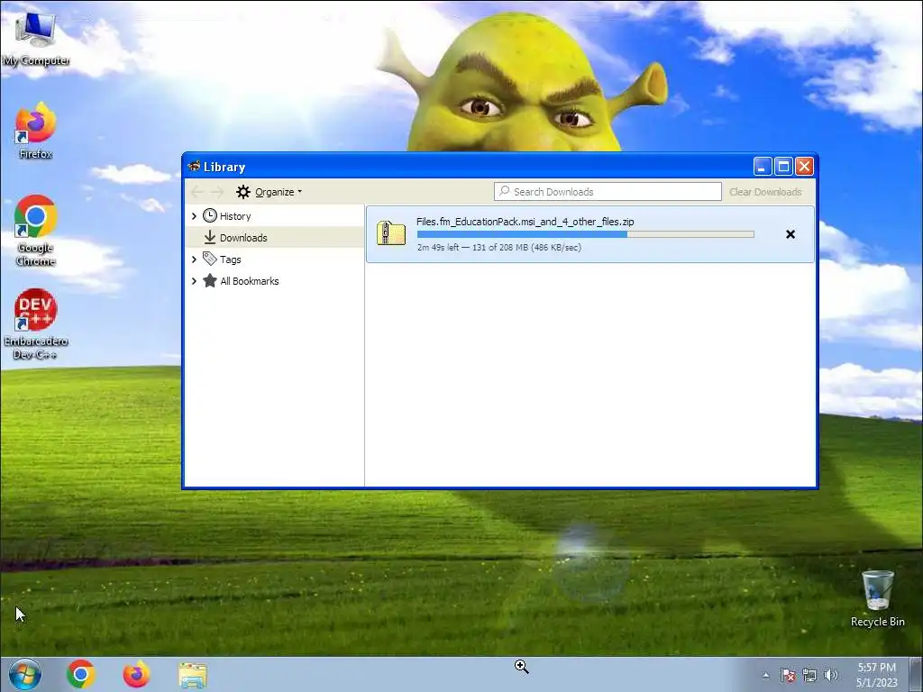Switch to Firefox in the taskbar
The width and height of the screenshot is (923, 692).
click(x=137, y=674)
